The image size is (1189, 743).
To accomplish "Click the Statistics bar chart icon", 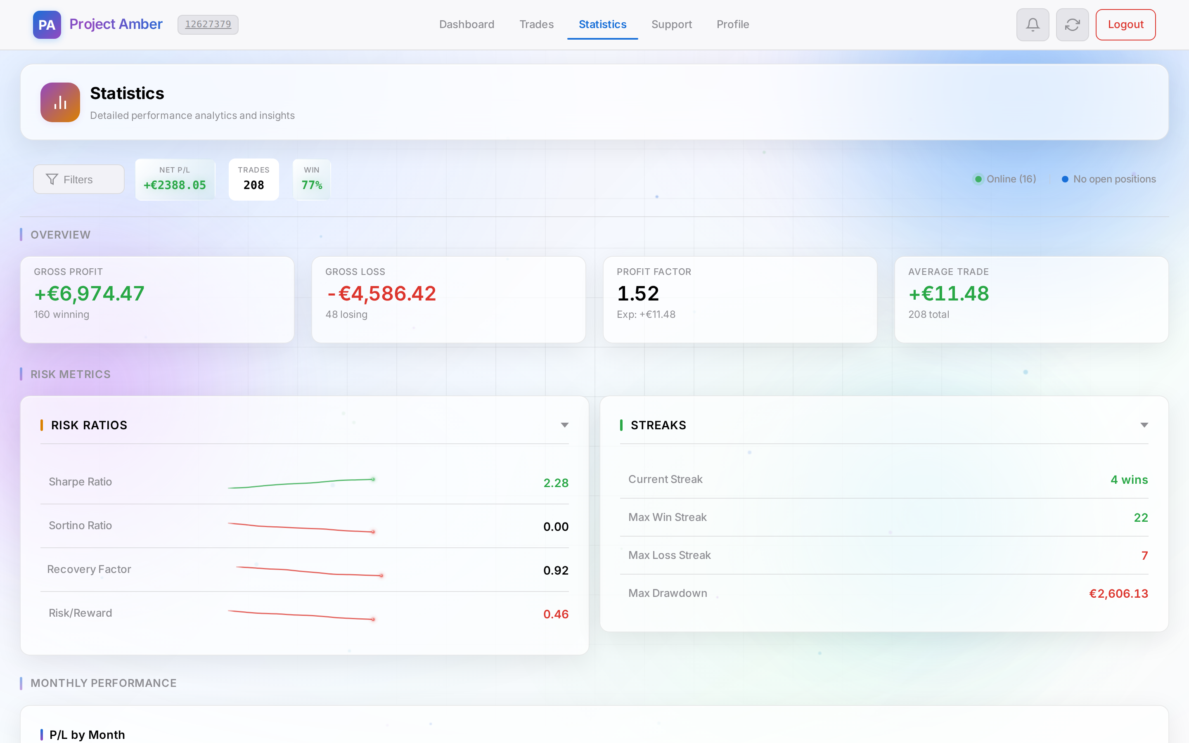I will point(59,102).
